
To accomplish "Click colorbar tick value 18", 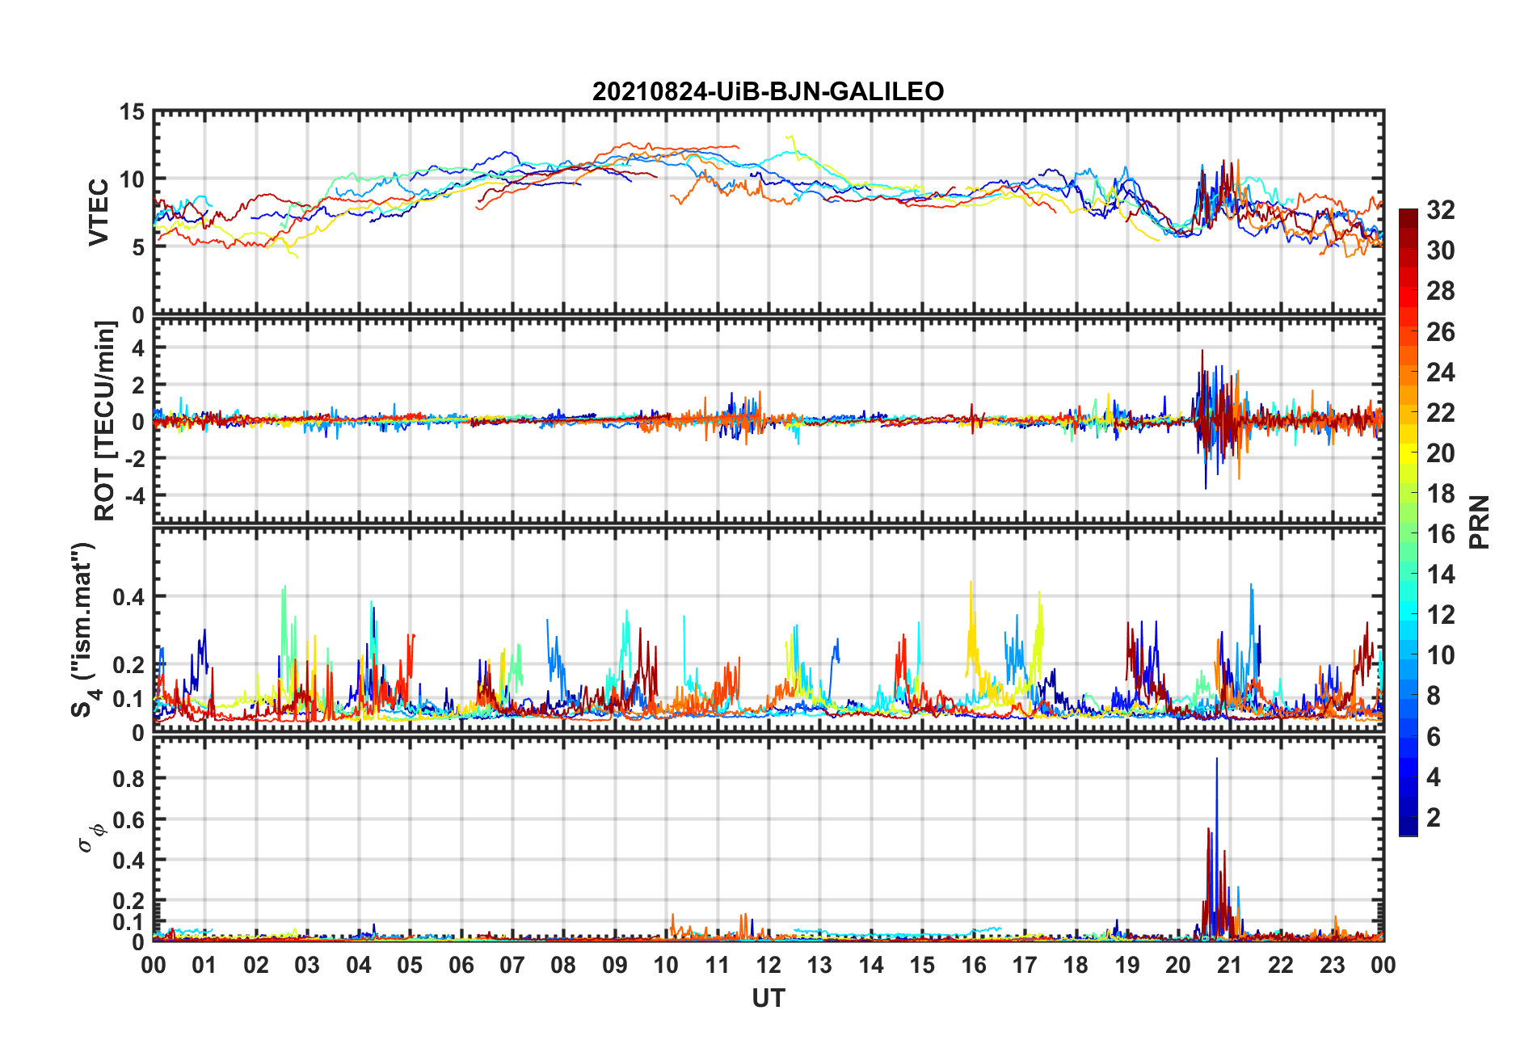I will [x=1441, y=493].
